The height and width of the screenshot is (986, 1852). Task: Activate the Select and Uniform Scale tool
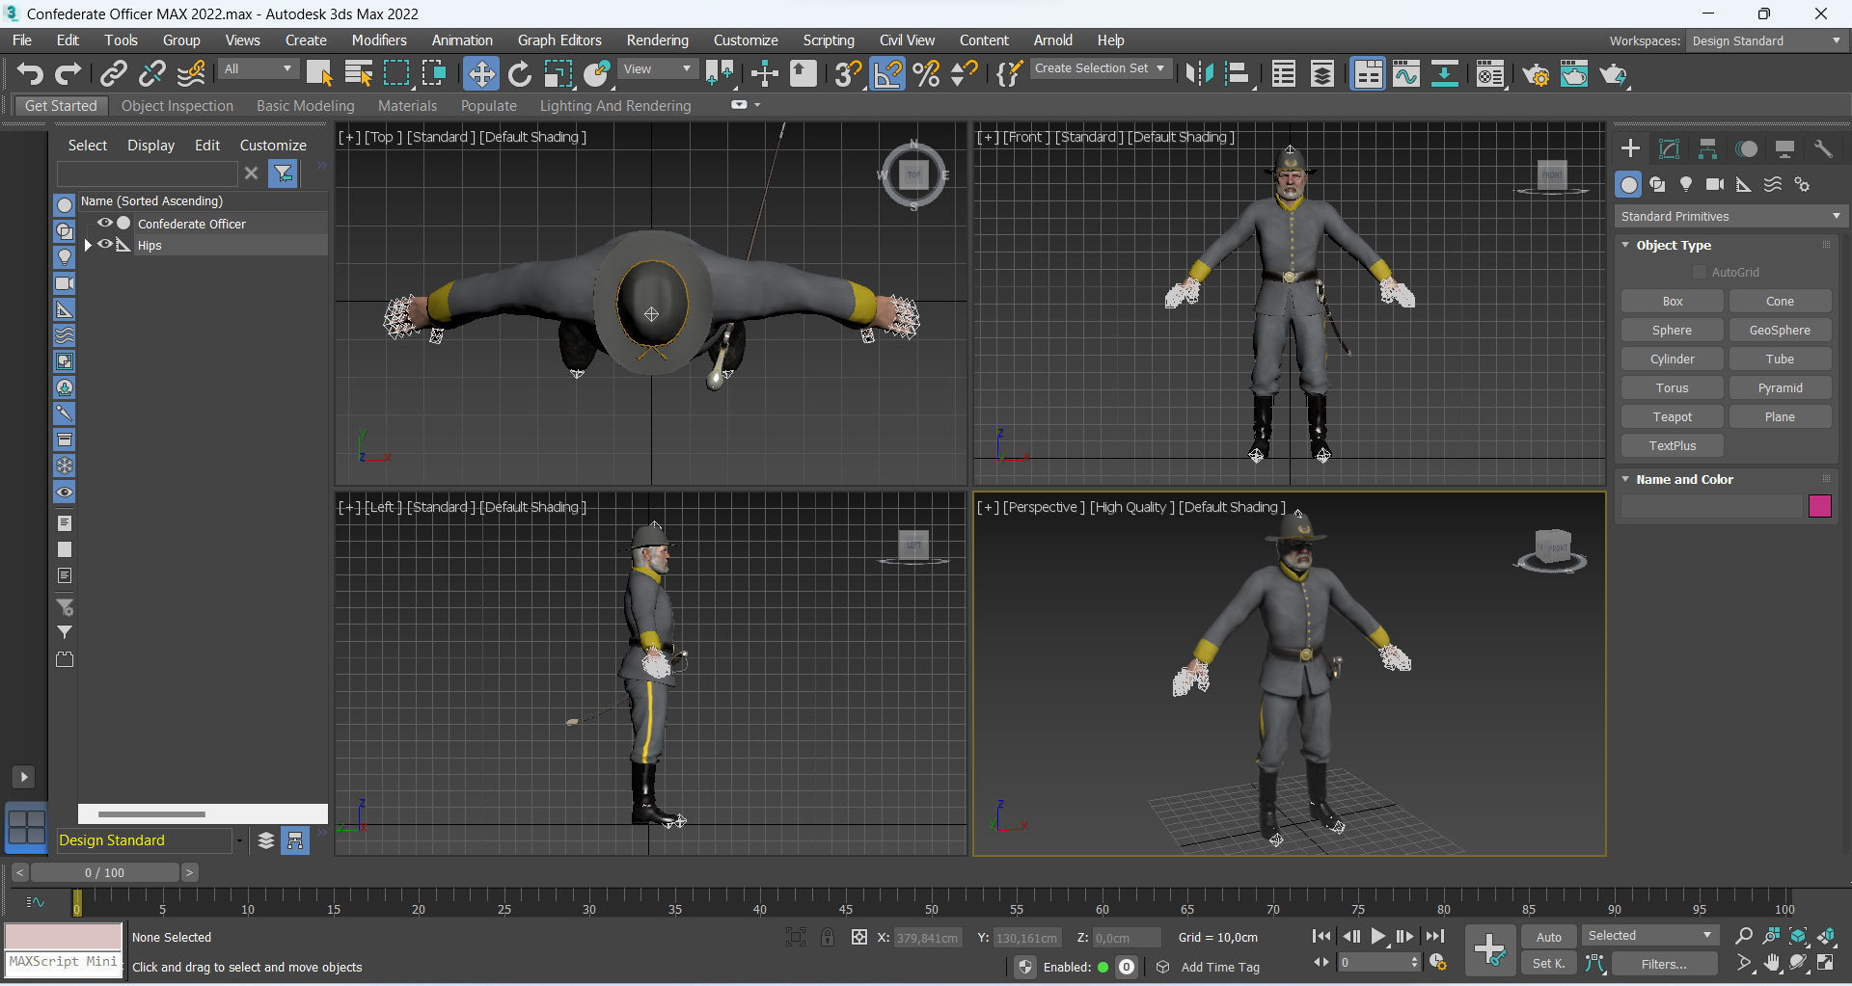point(558,74)
